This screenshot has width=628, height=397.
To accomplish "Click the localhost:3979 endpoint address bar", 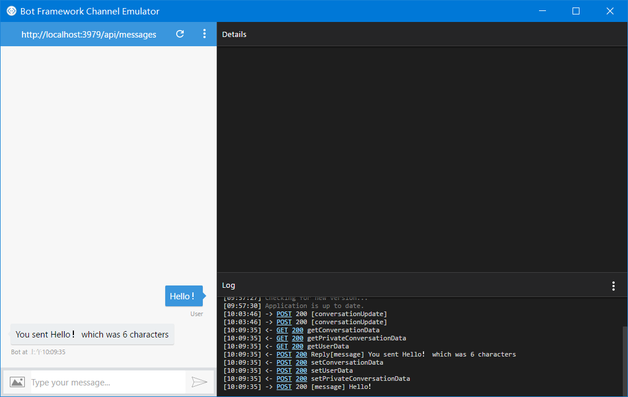I will pyautogui.click(x=89, y=35).
